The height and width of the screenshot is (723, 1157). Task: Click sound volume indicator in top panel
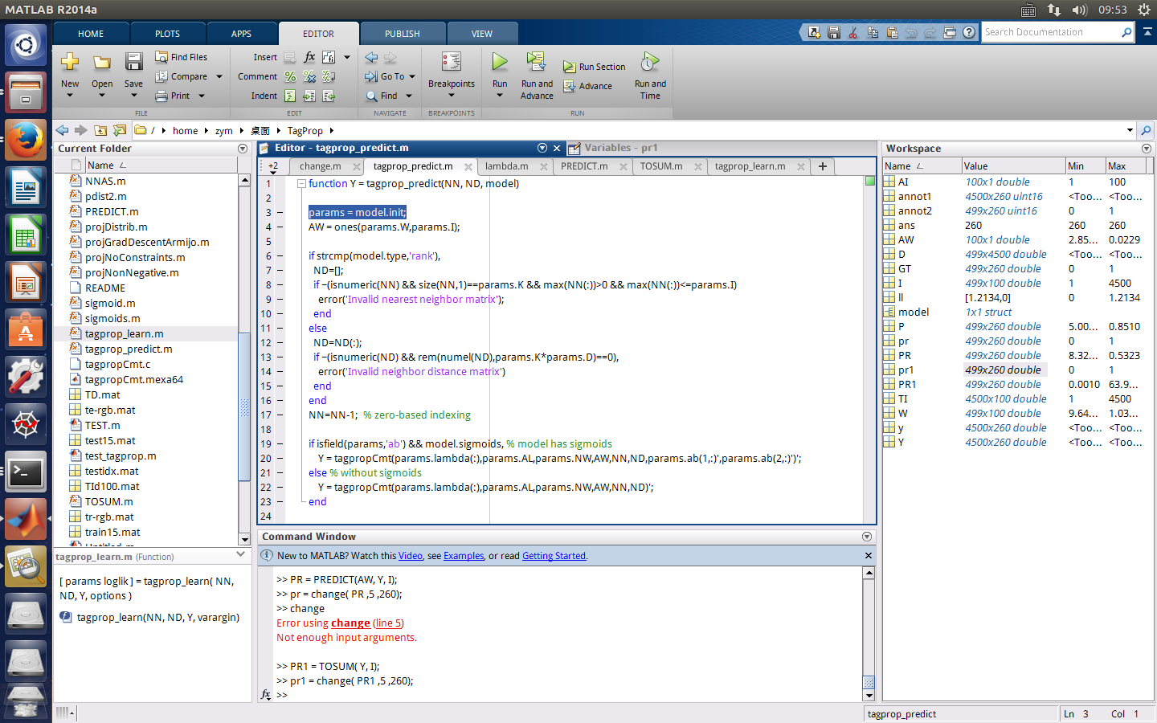(x=1079, y=10)
